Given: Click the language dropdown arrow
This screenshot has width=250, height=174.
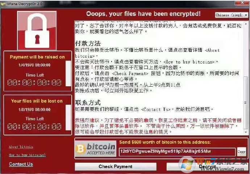Looking at the screenshot, I should pyautogui.click(x=246, y=15).
